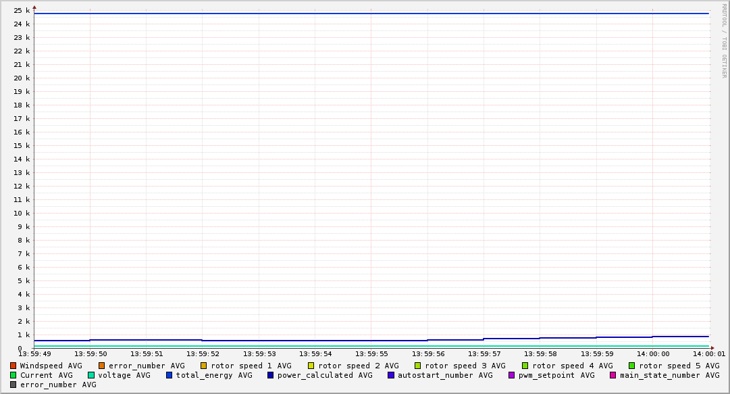Click the autostart_number AVG legend label
The image size is (730, 394).
pyautogui.click(x=445, y=375)
